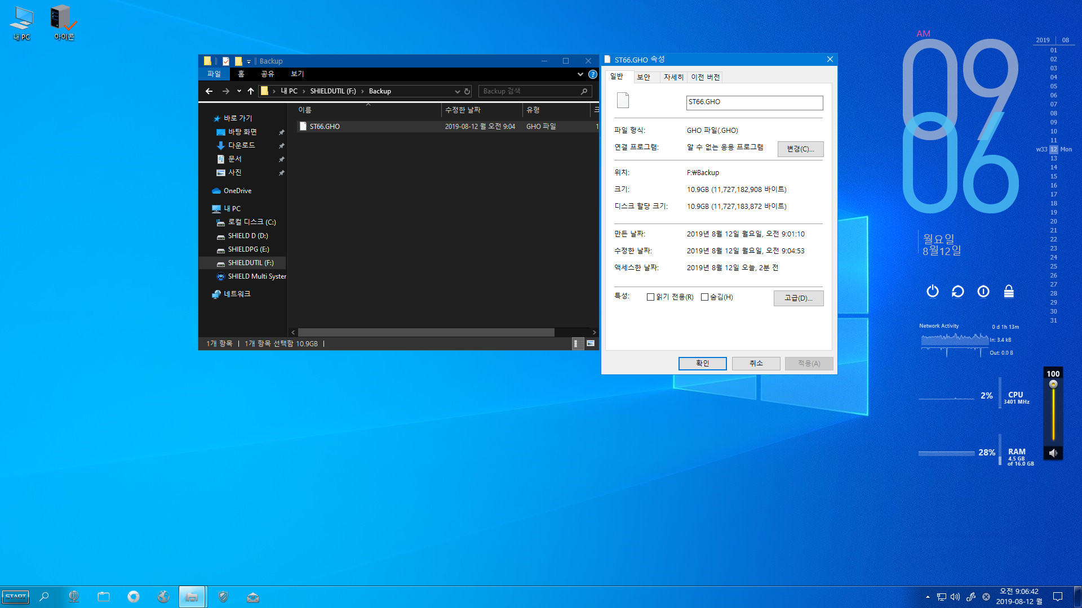Click the volume slider knob widget
The width and height of the screenshot is (1082, 608).
click(x=1053, y=385)
